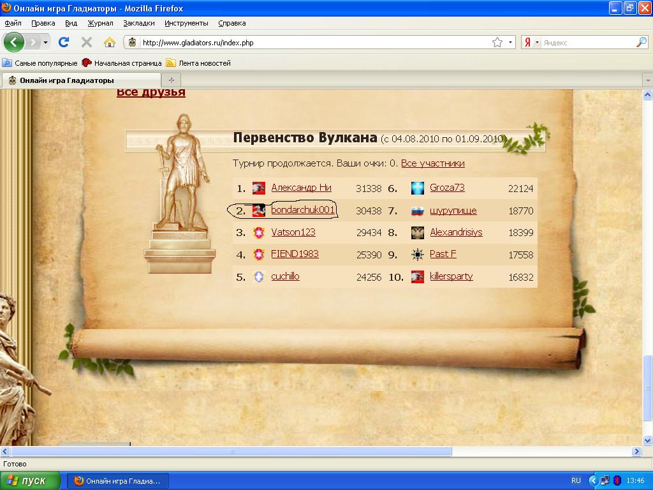Reload the page with the refresh icon
This screenshot has height=490, width=653.
tap(64, 42)
